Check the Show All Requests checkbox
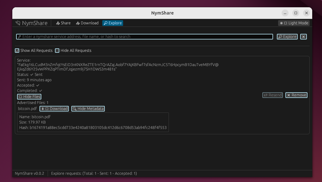This screenshot has width=322, height=182. 17,51
